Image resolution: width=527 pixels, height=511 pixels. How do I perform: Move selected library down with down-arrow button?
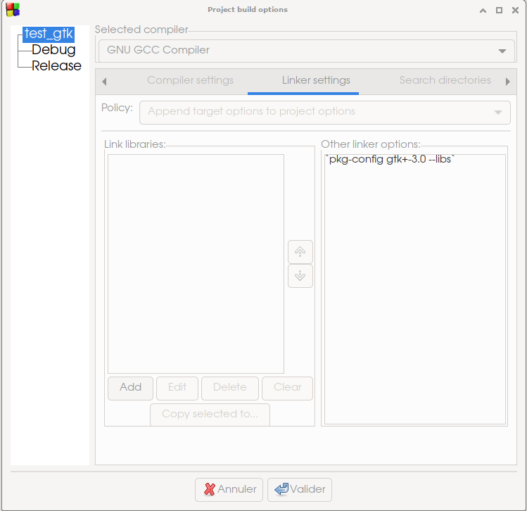(x=300, y=276)
